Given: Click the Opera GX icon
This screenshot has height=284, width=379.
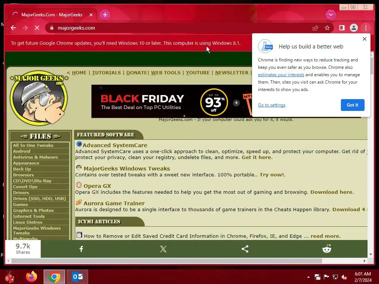Looking at the screenshot, I should tap(79, 185).
